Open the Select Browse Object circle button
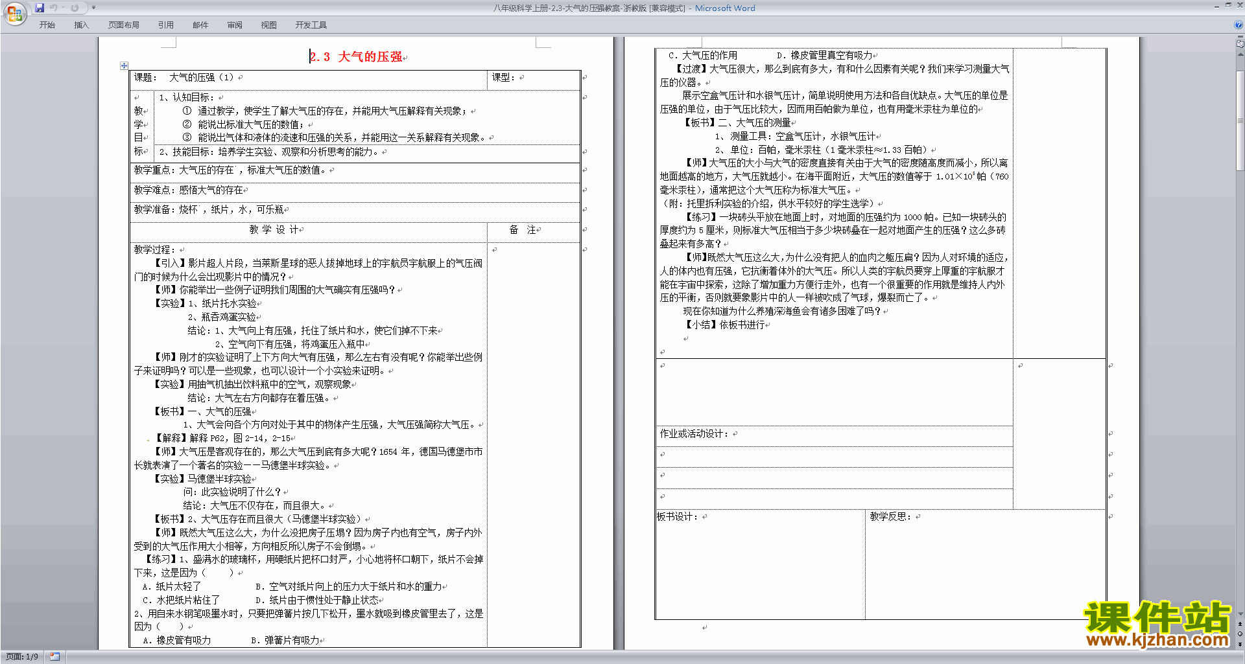 pos(1240,634)
